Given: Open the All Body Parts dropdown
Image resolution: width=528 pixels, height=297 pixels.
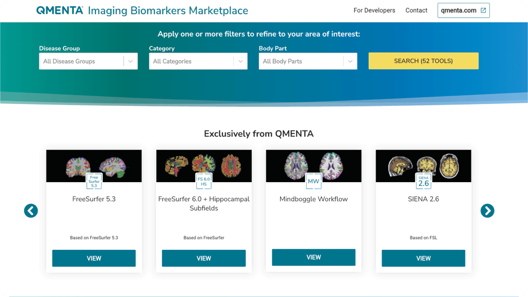Looking at the screenshot, I should 308,61.
